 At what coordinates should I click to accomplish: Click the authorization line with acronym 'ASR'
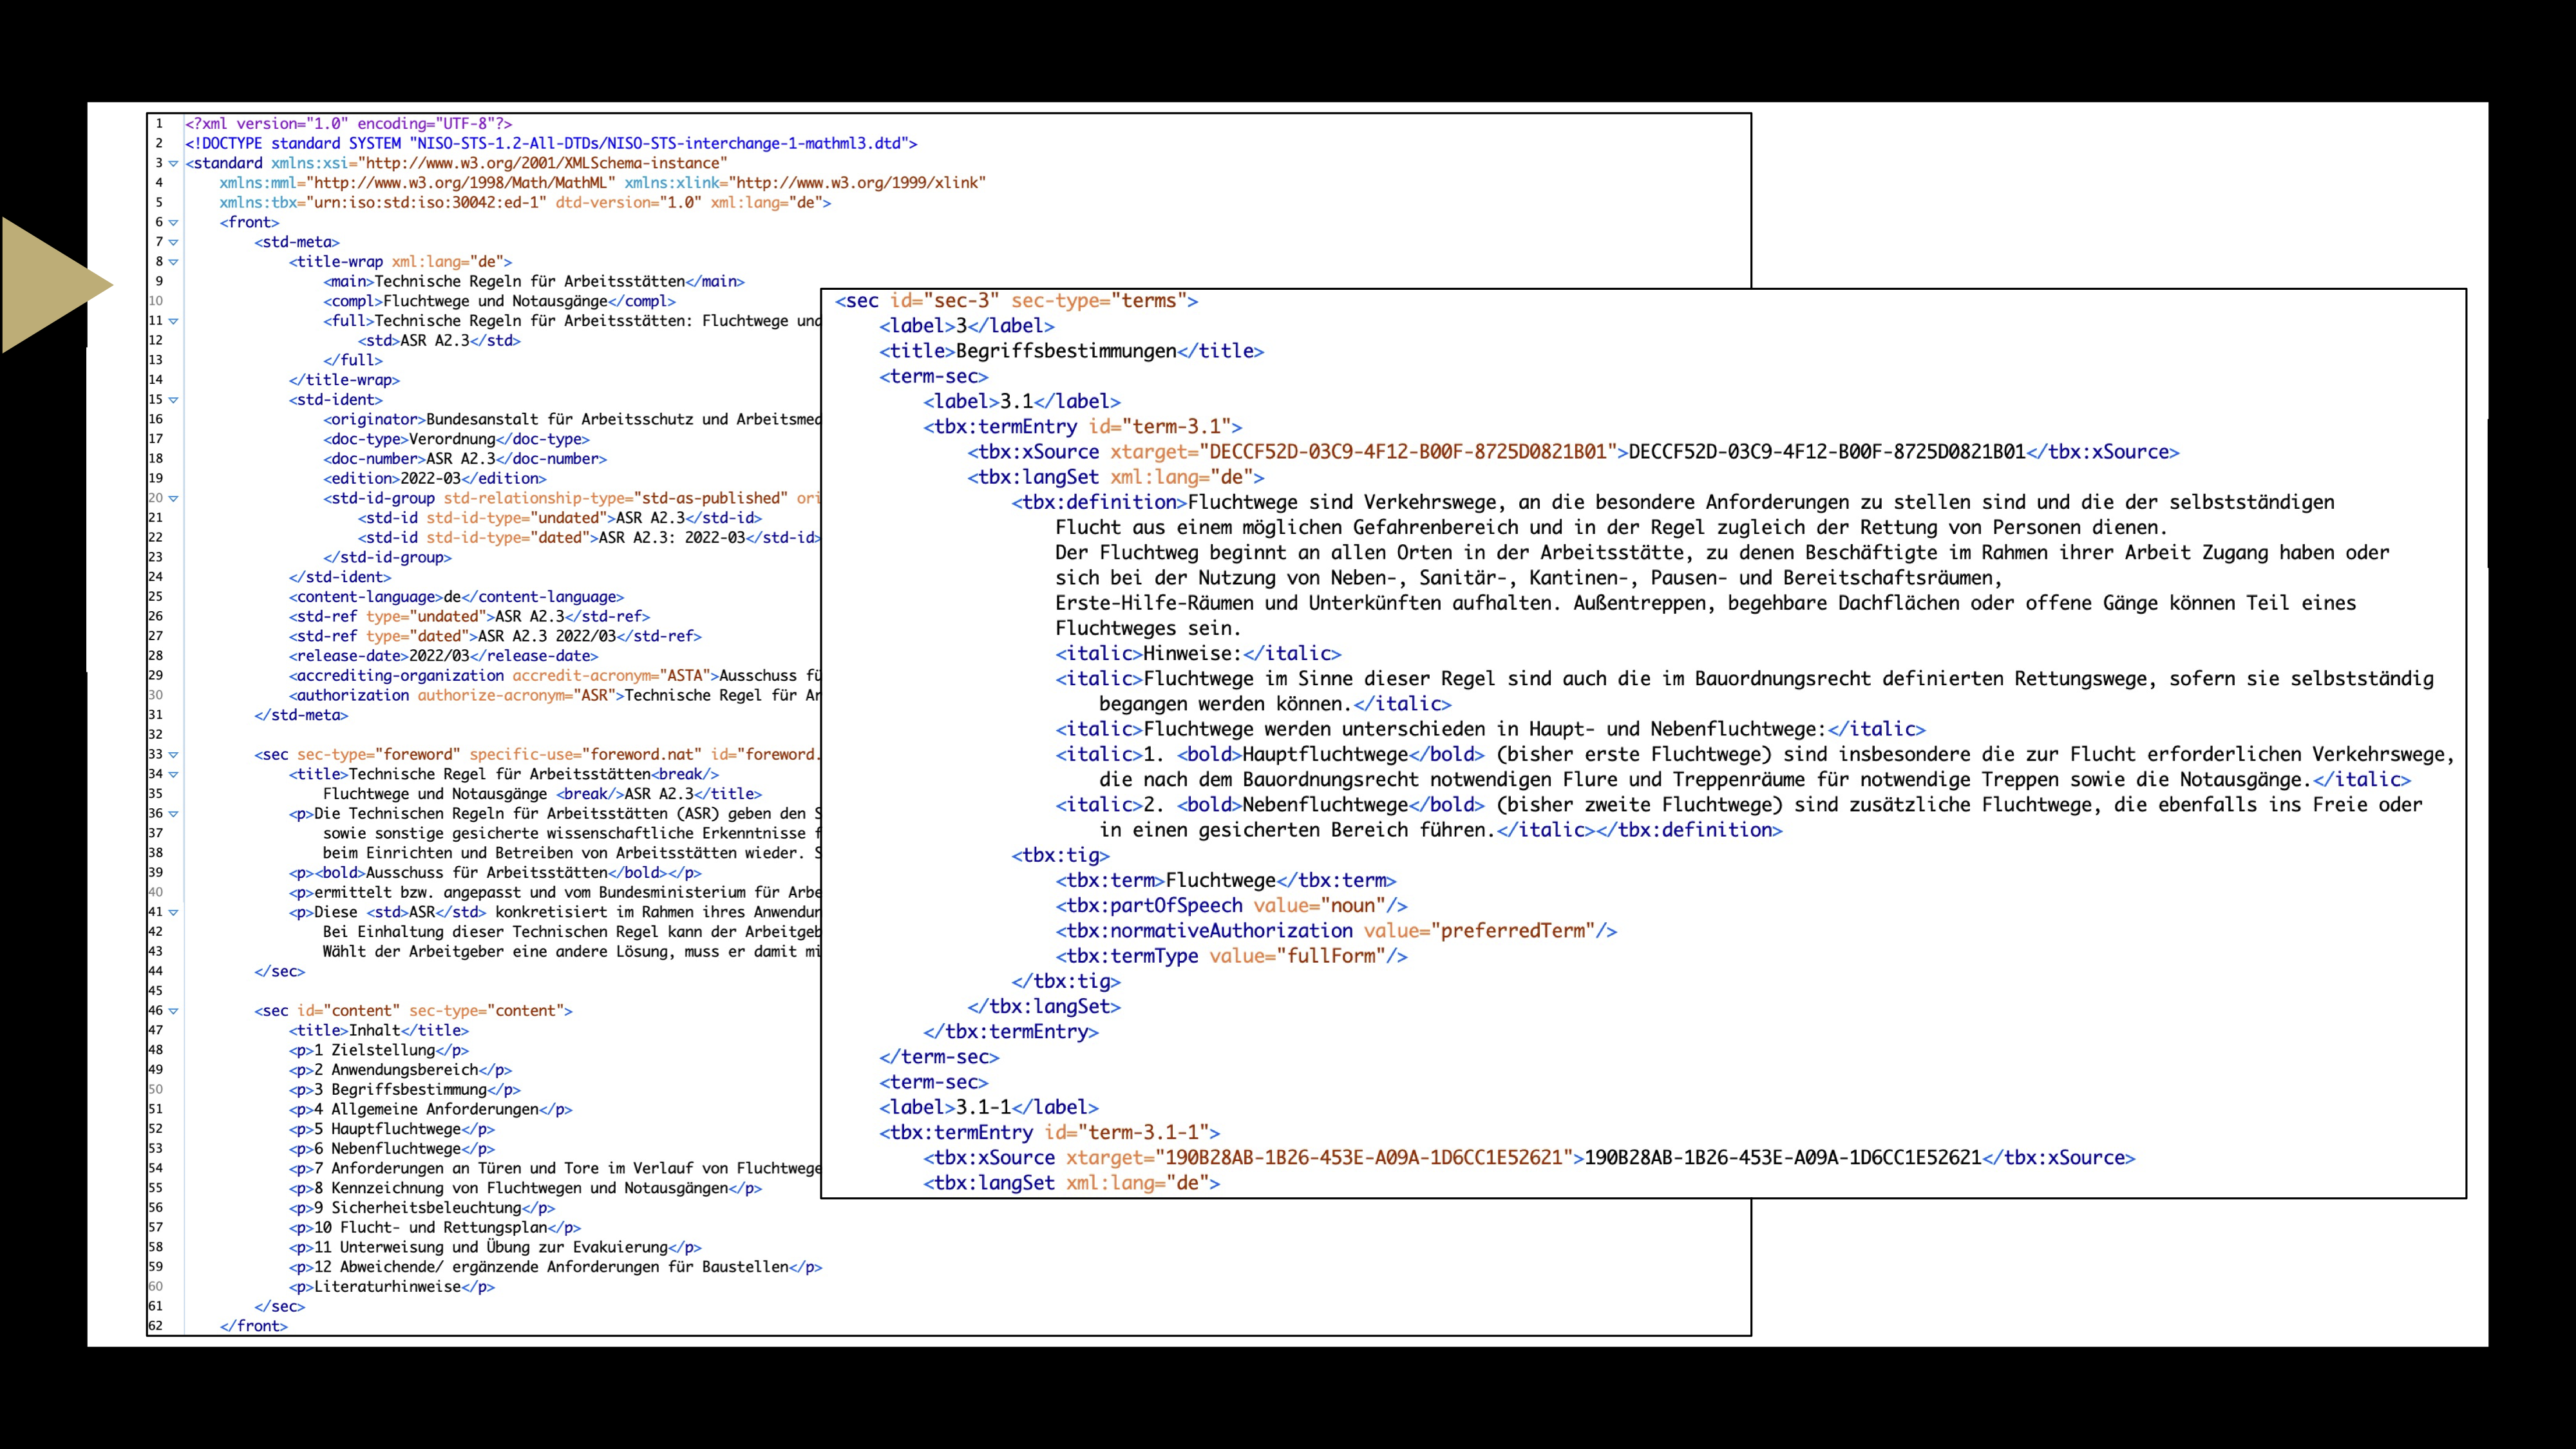[x=554, y=695]
